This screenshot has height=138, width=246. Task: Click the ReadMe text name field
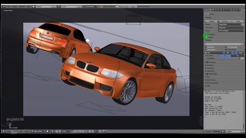[233, 131]
